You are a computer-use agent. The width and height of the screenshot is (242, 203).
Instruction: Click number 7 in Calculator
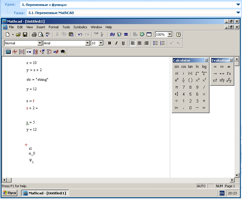(x=184, y=87)
